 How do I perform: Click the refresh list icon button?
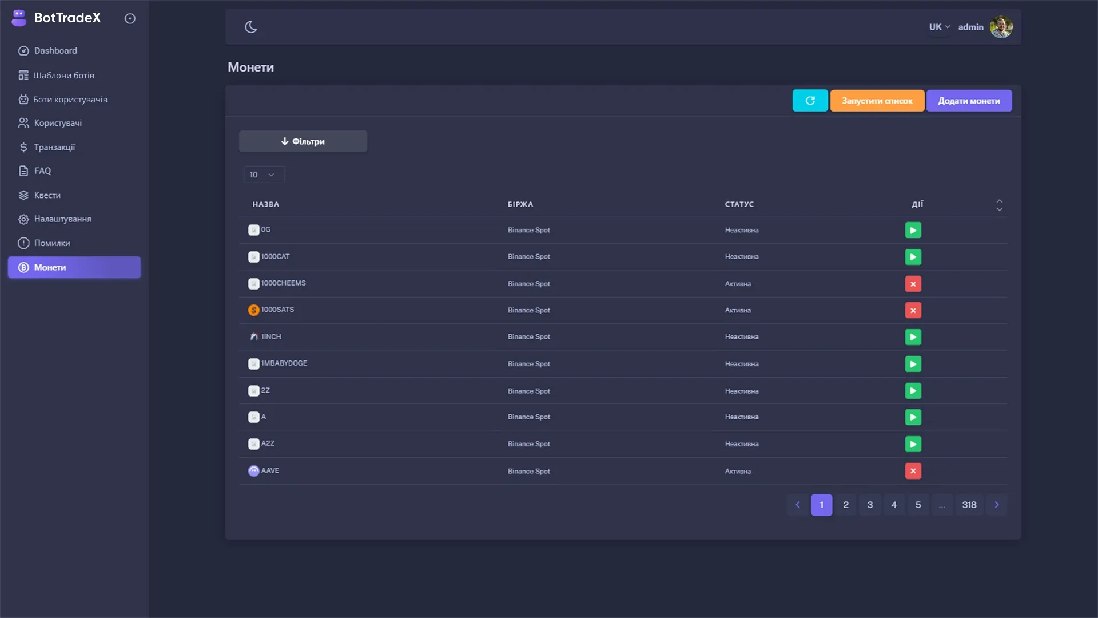(x=810, y=100)
